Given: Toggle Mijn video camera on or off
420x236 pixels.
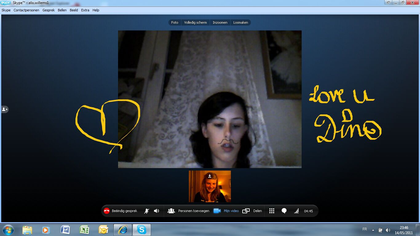Looking at the screenshot, I should pyautogui.click(x=217, y=211).
